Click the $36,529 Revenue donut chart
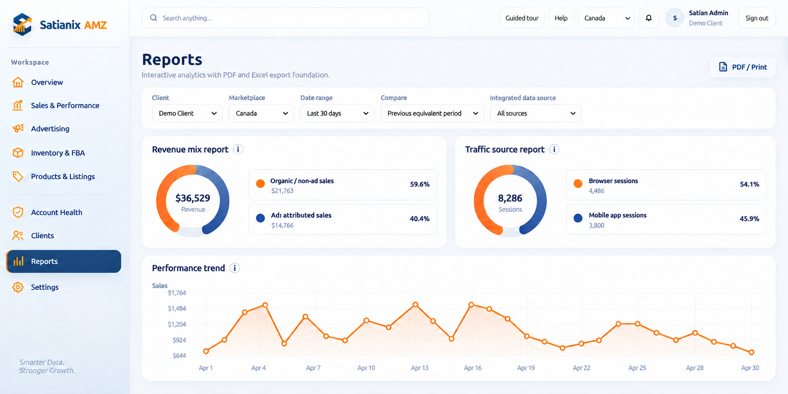The height and width of the screenshot is (394, 788). 193,201
